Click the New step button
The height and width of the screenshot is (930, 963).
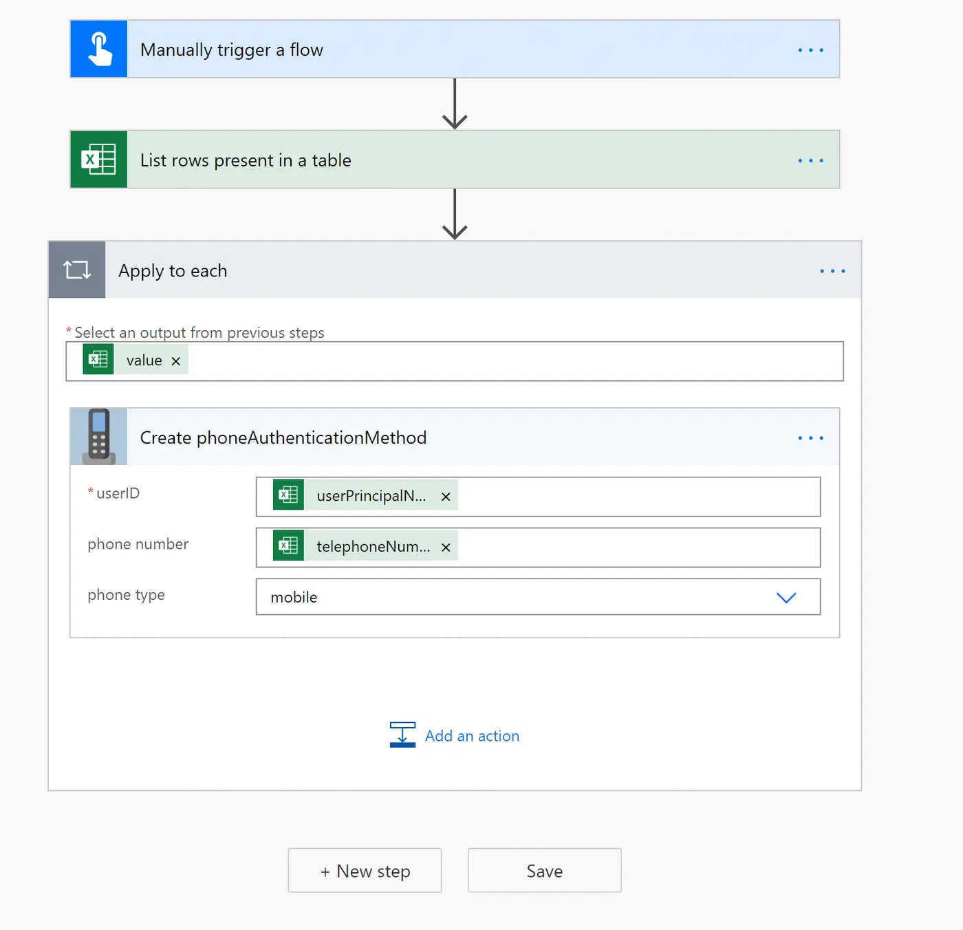tap(365, 870)
